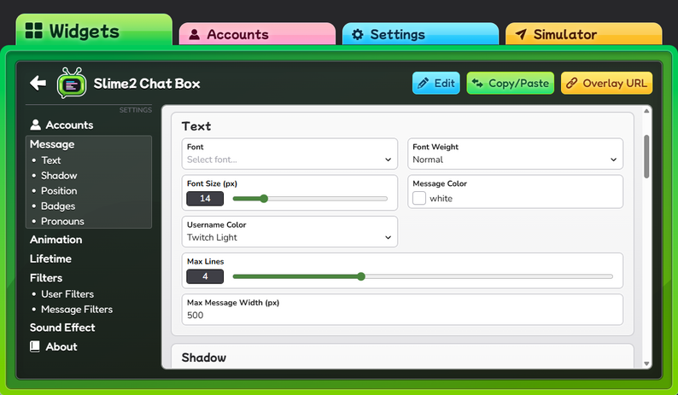
Task: Click the paper plane icon on Simulator tab
Action: coord(521,34)
